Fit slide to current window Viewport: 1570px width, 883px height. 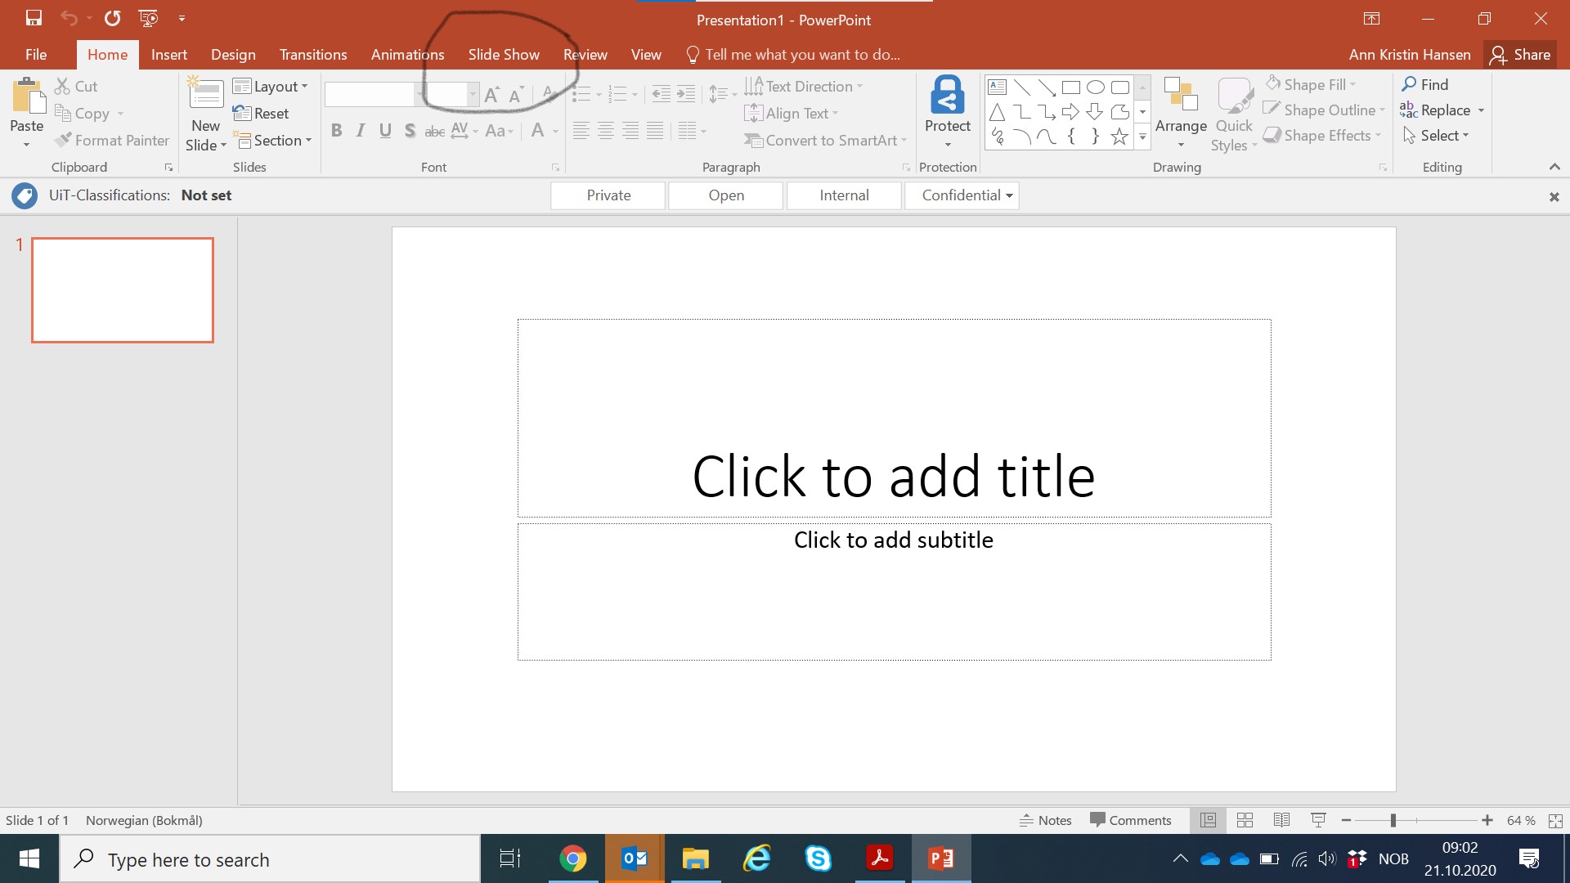[1555, 820]
